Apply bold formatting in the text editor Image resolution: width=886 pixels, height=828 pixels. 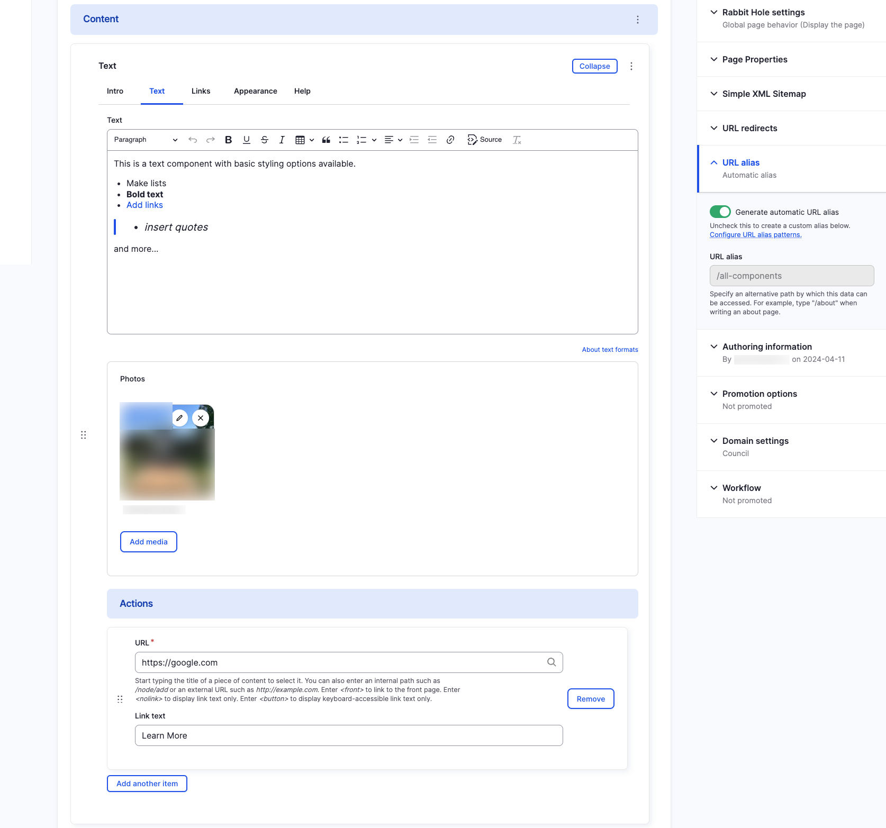coord(228,140)
